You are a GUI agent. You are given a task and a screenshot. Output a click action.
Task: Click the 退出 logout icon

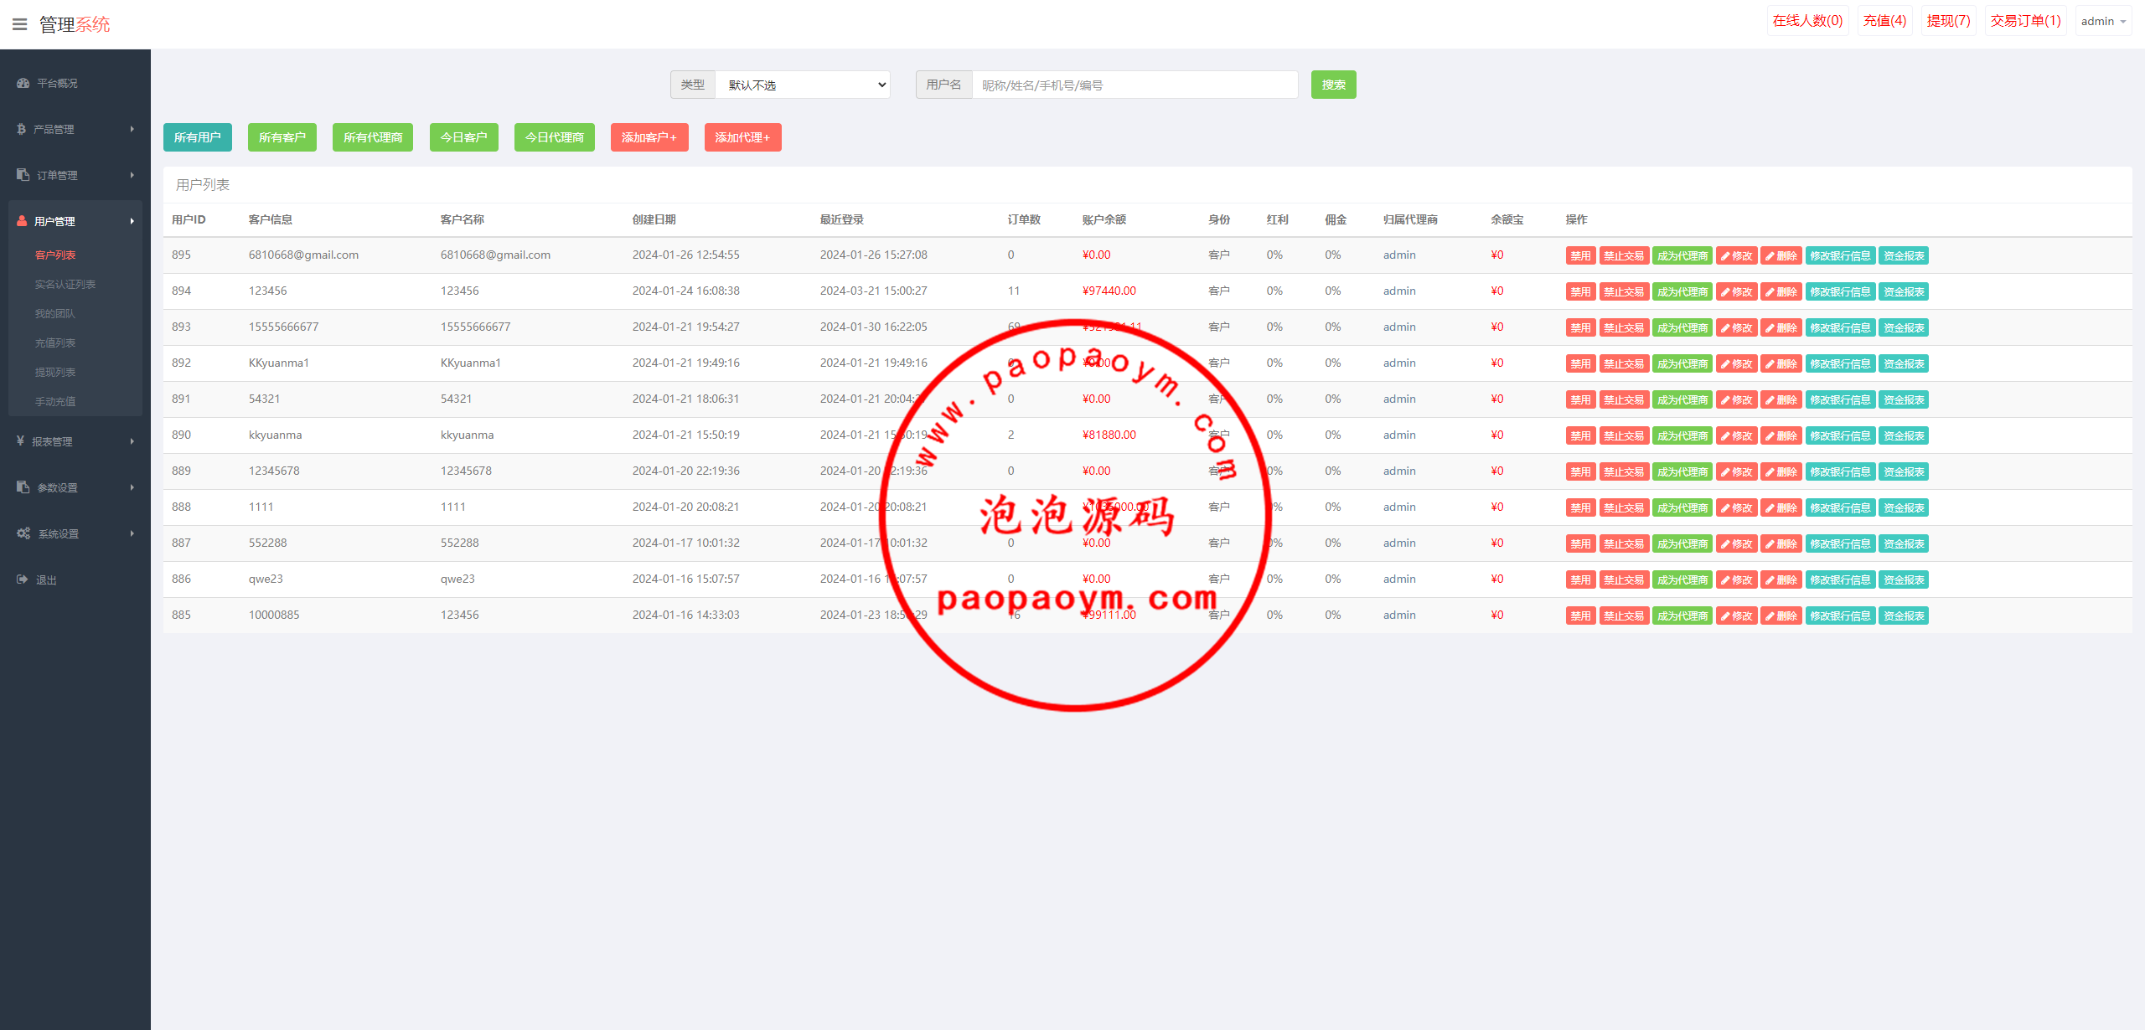click(23, 579)
